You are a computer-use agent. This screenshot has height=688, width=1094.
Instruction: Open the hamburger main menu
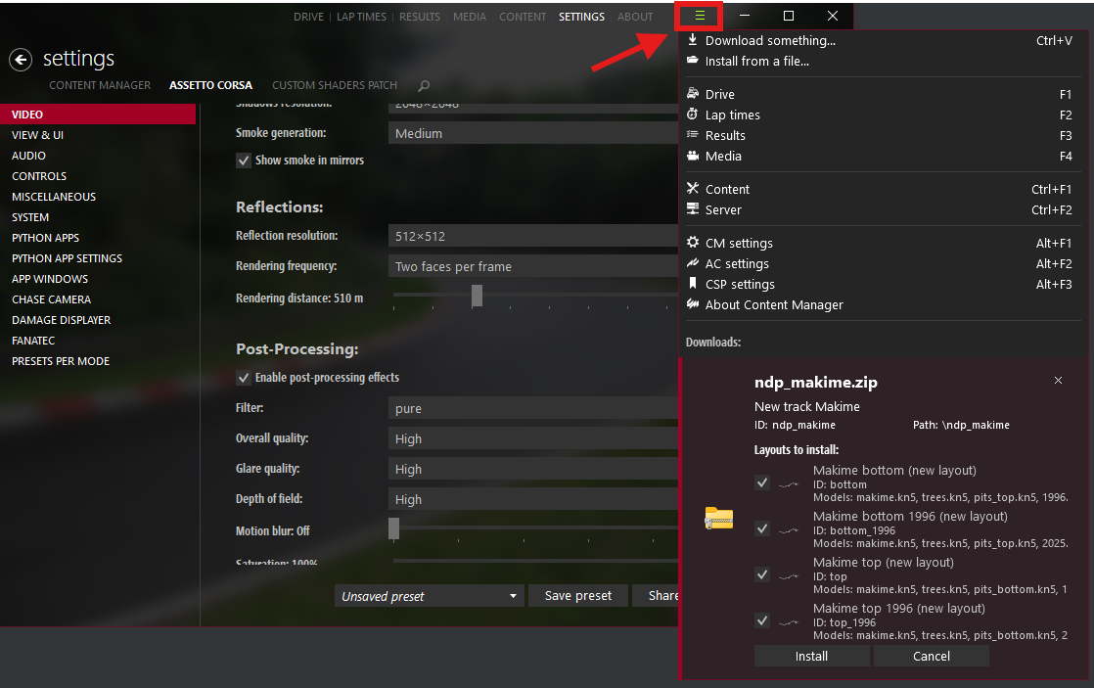click(700, 16)
